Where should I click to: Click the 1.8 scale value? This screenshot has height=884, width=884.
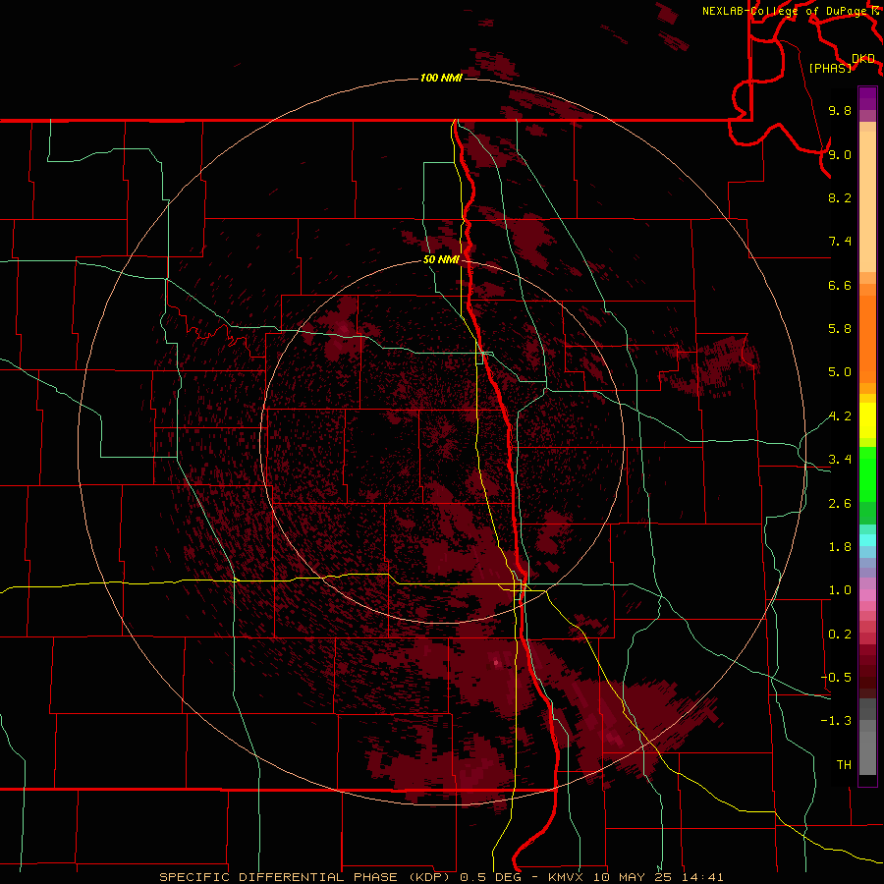[840, 547]
